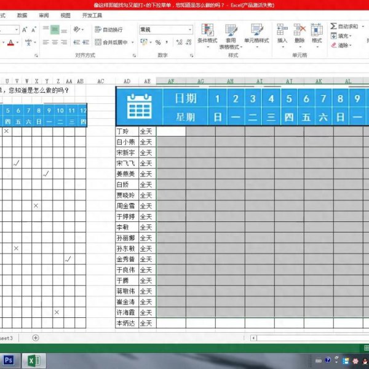Toggle center horizontal alignment
369x369 pixels.
point(55,42)
